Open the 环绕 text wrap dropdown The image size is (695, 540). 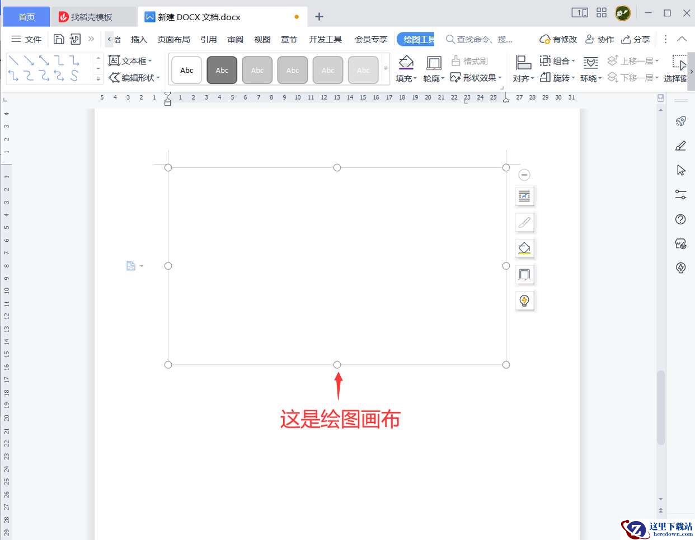(590, 78)
